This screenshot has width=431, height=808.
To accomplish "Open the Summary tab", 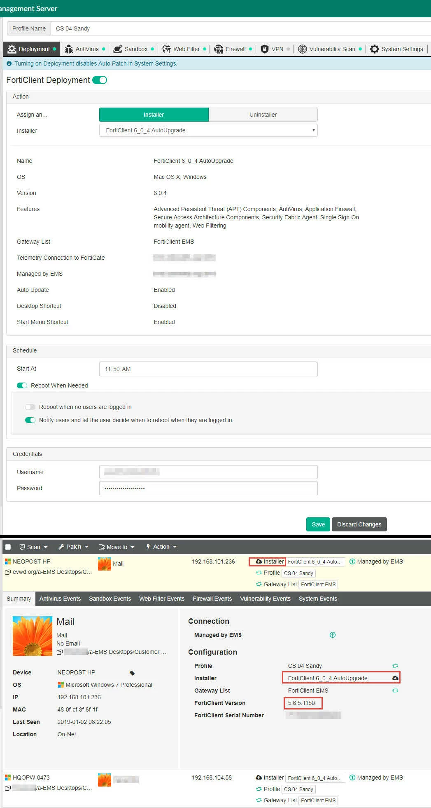I will (x=19, y=599).
